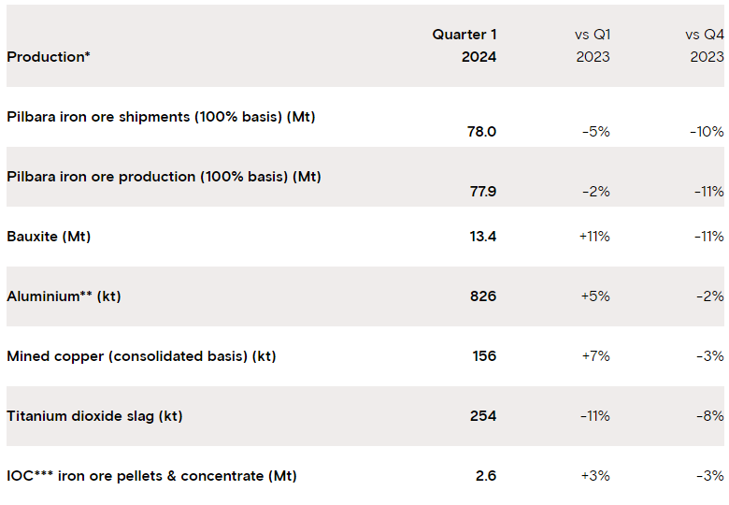Click the 2.6 IOC pellets value

click(x=485, y=476)
